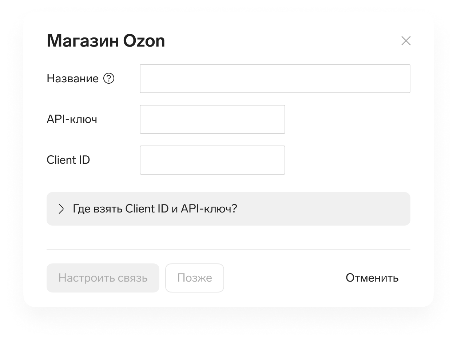Click the API-ключ input field
This screenshot has height=342, width=457.
pos(212,119)
